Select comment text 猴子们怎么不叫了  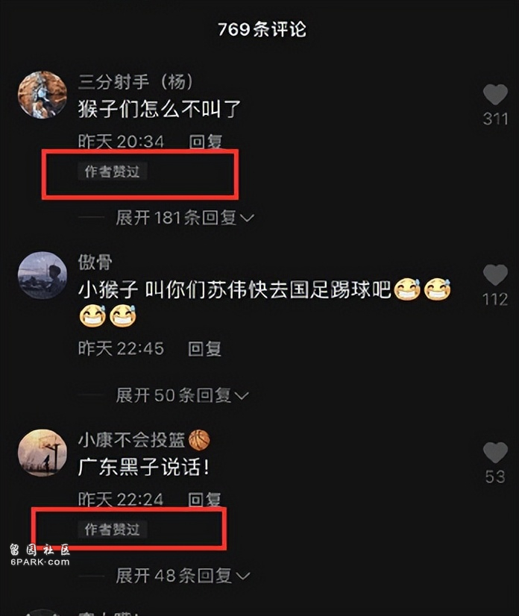[x=159, y=109]
